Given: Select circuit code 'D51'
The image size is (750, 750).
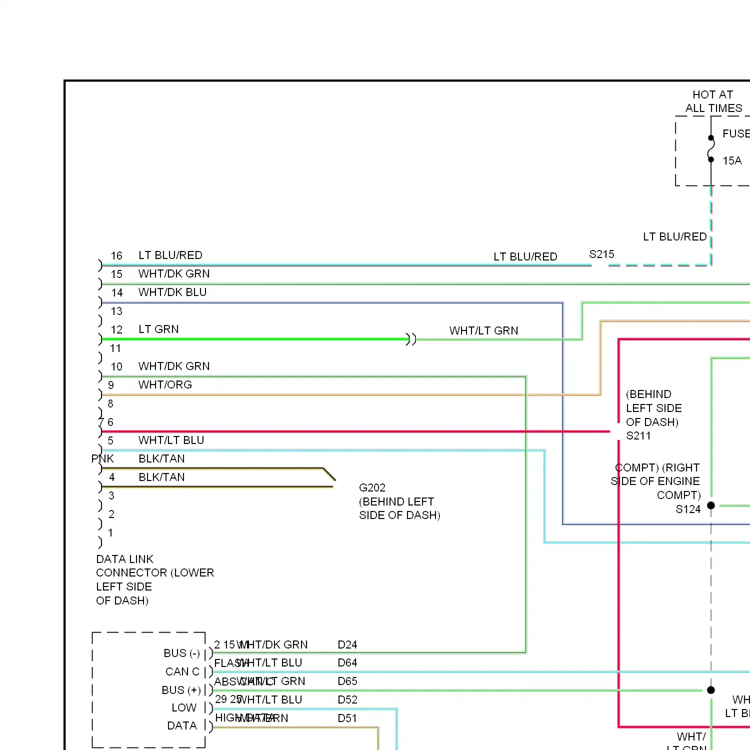Looking at the screenshot, I should (x=347, y=718).
